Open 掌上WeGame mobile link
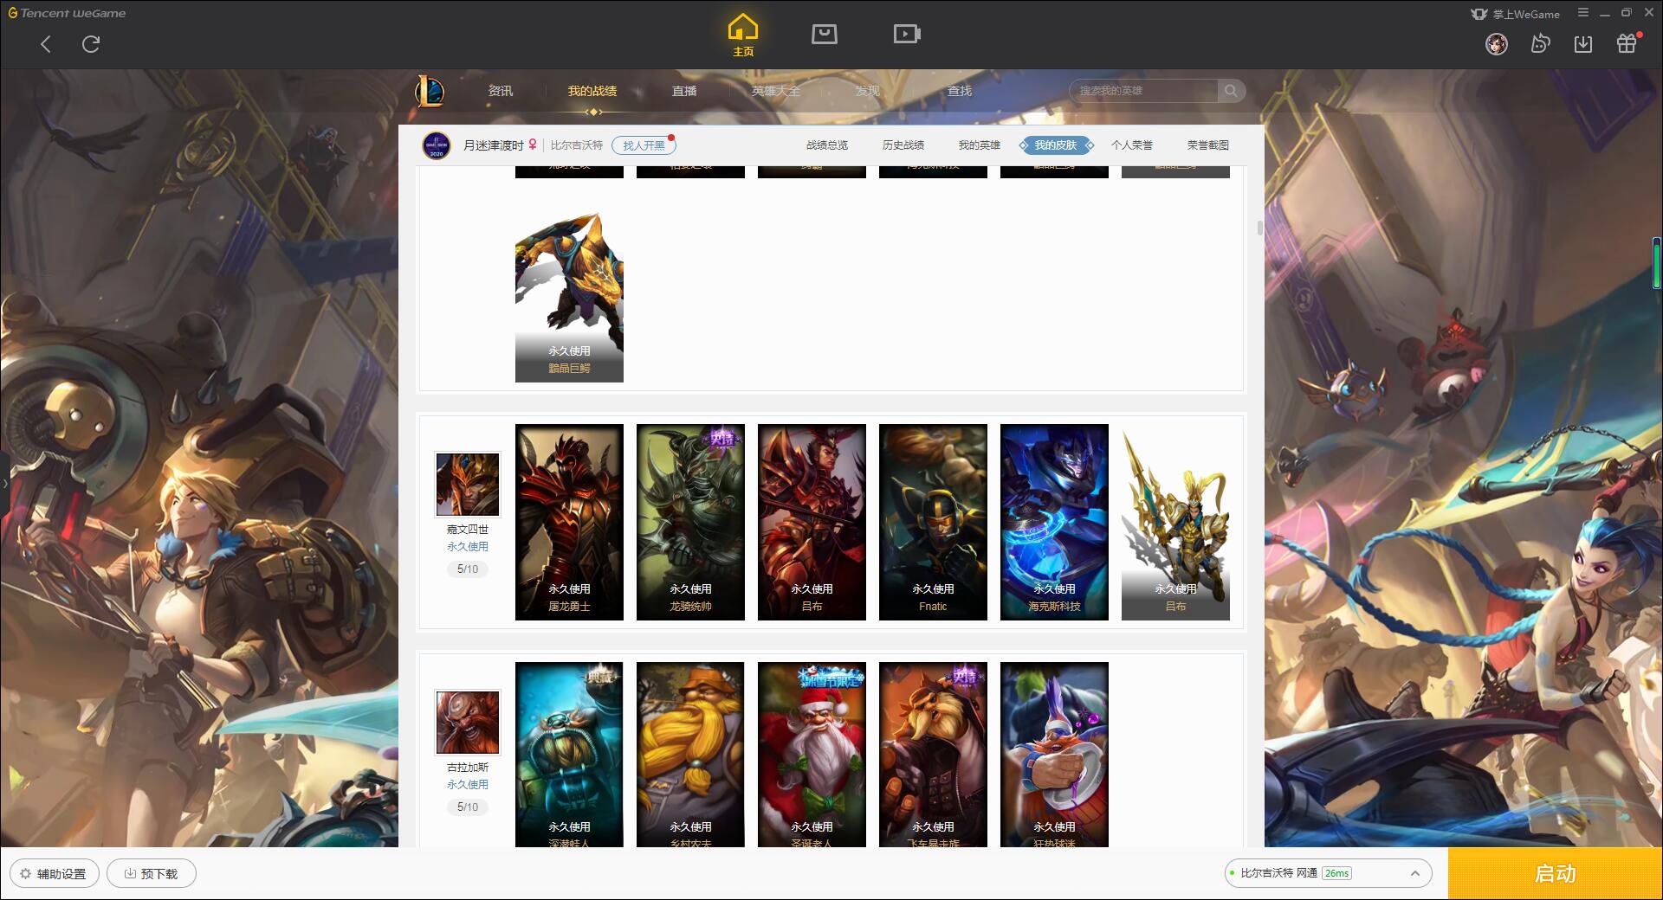Screen dimensions: 1663x900 tap(1515, 14)
